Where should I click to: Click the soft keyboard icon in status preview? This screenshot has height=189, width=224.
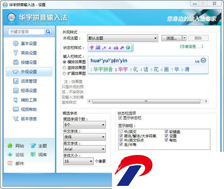click(116, 48)
